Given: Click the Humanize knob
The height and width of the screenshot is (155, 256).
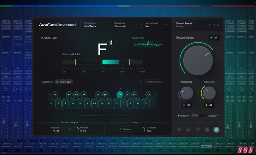Looking at the screenshot, I should [x=186, y=93].
